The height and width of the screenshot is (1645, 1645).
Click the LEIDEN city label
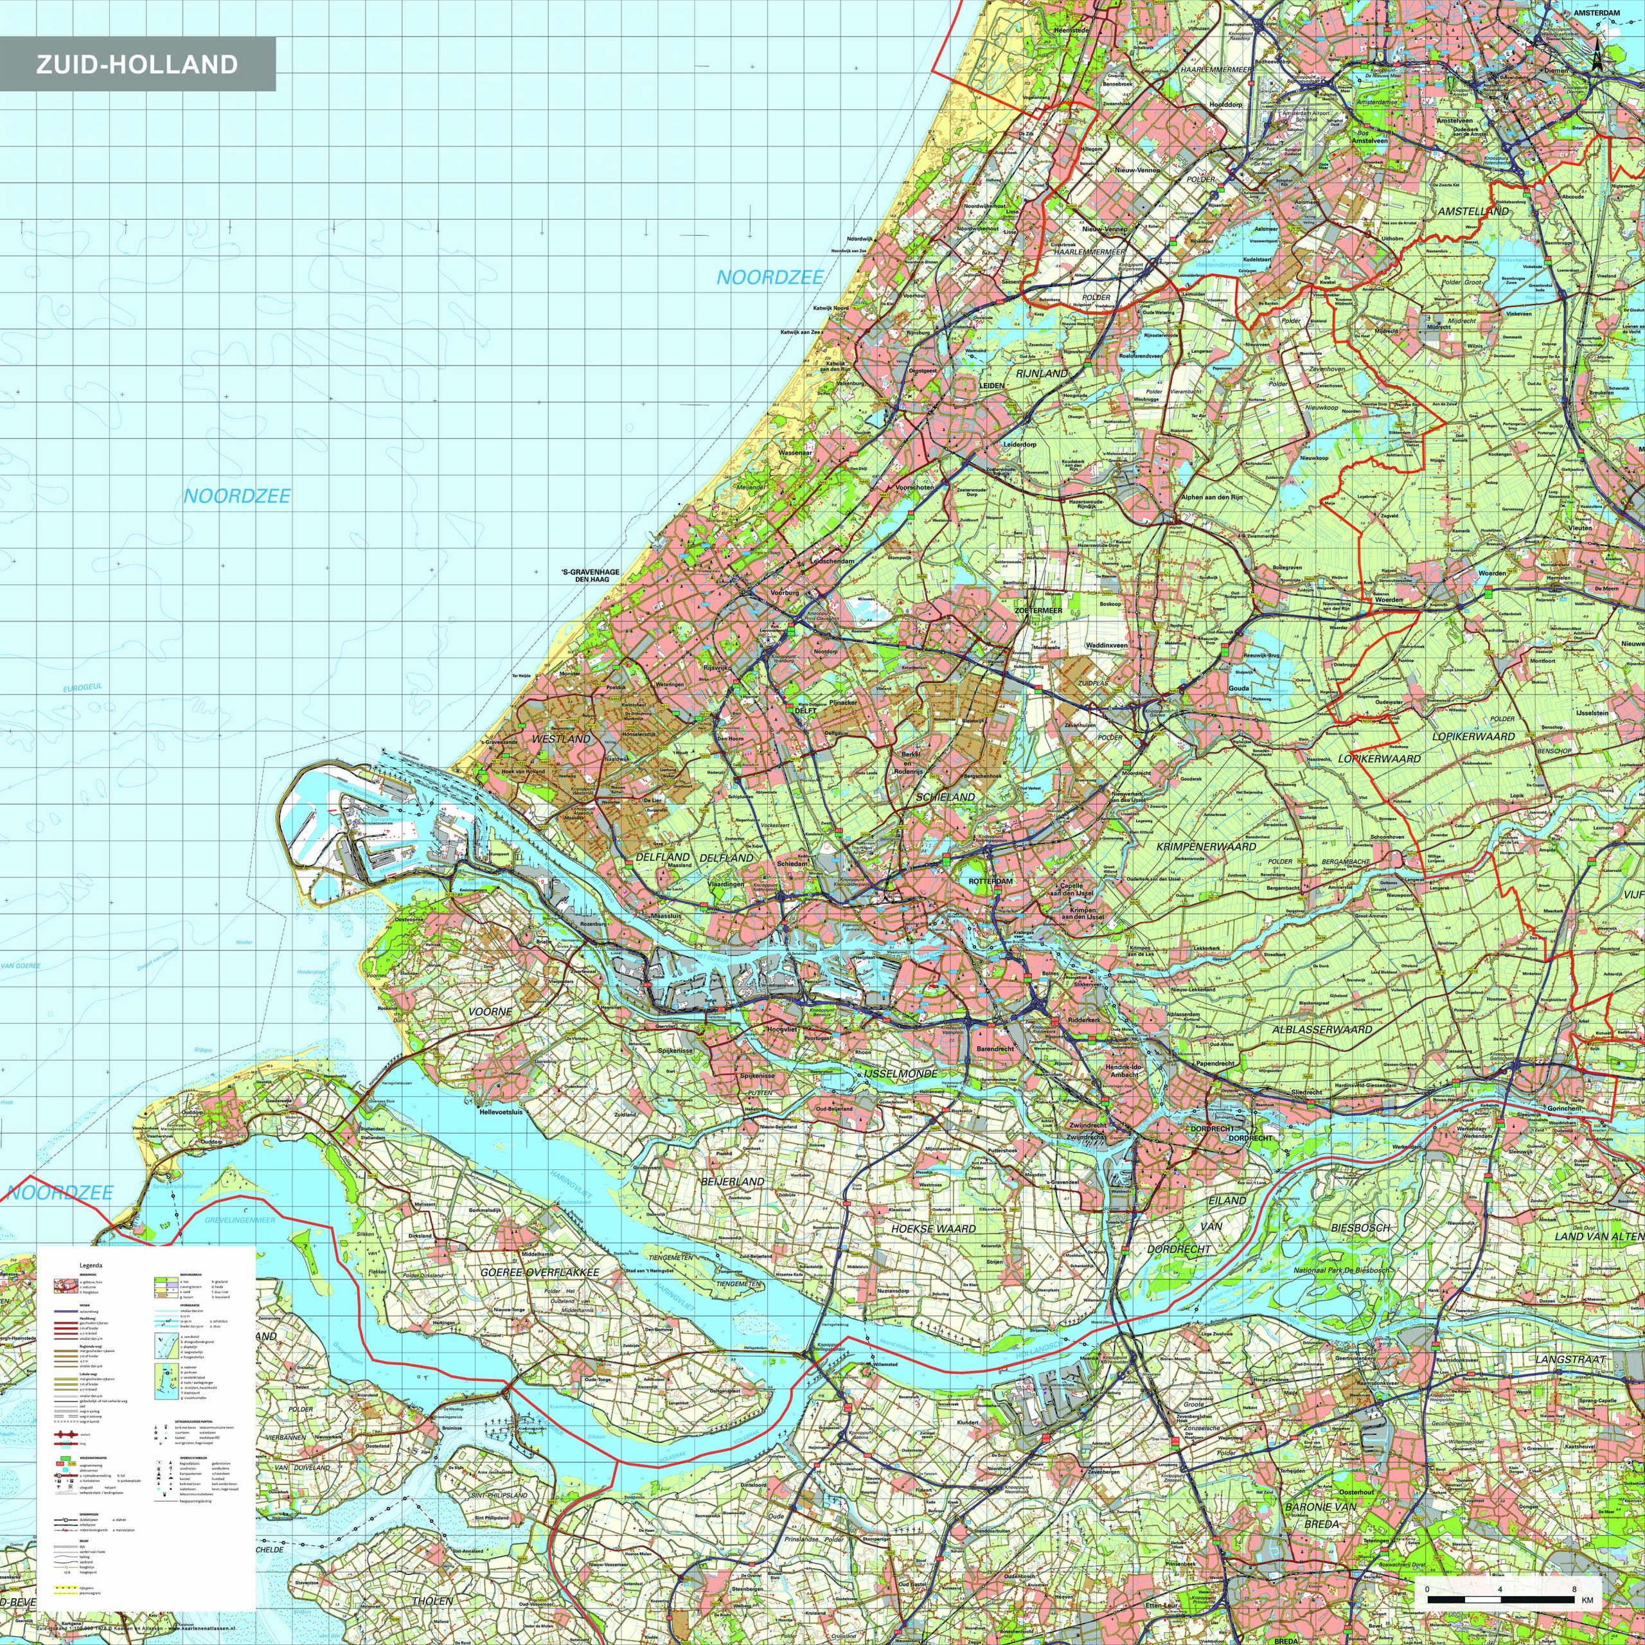click(992, 386)
